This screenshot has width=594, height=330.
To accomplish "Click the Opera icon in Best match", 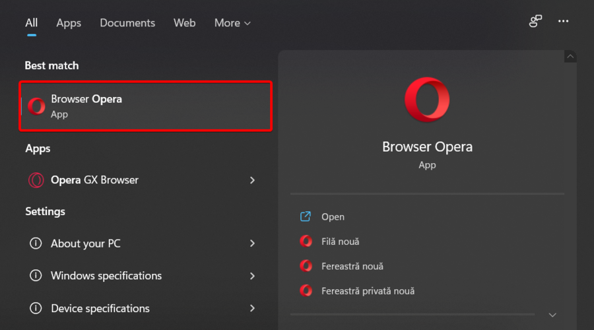I will point(37,106).
